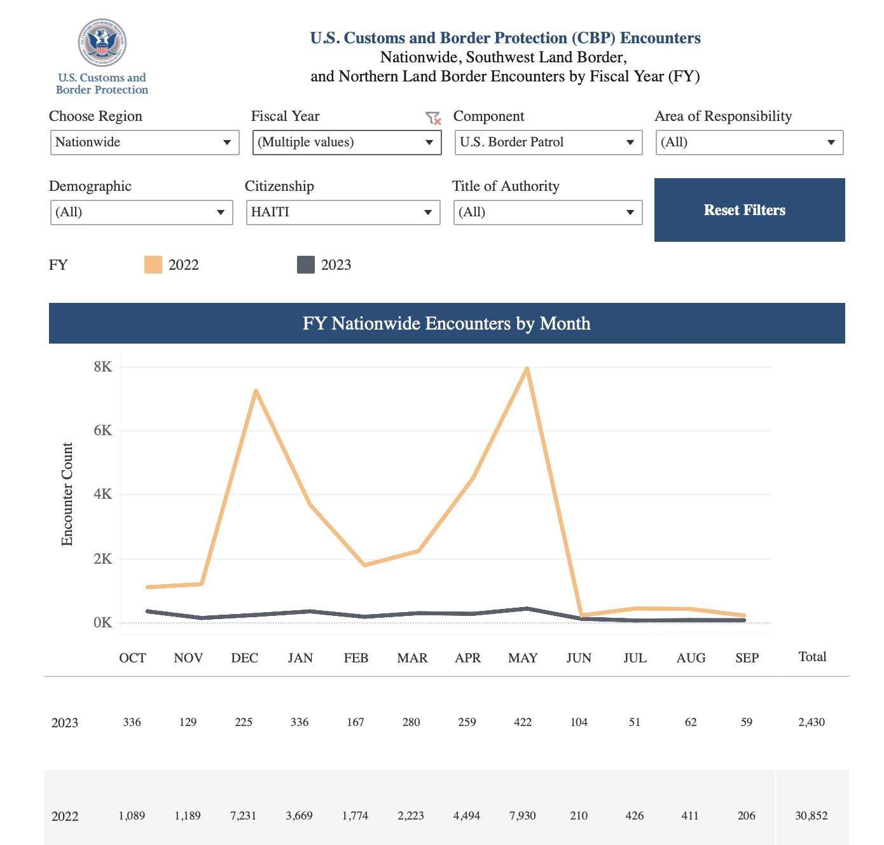Clear the Fiscal Year filter icon
884x845 pixels.
pyautogui.click(x=433, y=118)
